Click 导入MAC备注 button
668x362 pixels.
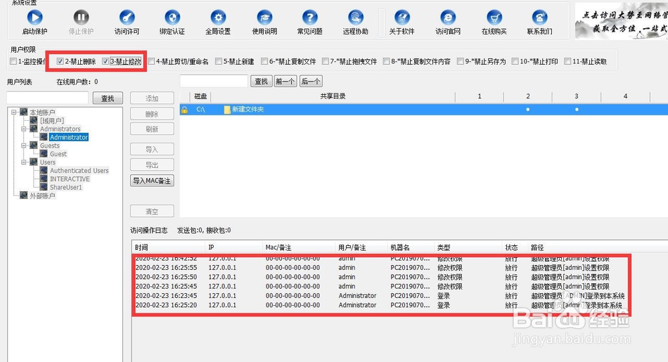pyautogui.click(x=152, y=180)
